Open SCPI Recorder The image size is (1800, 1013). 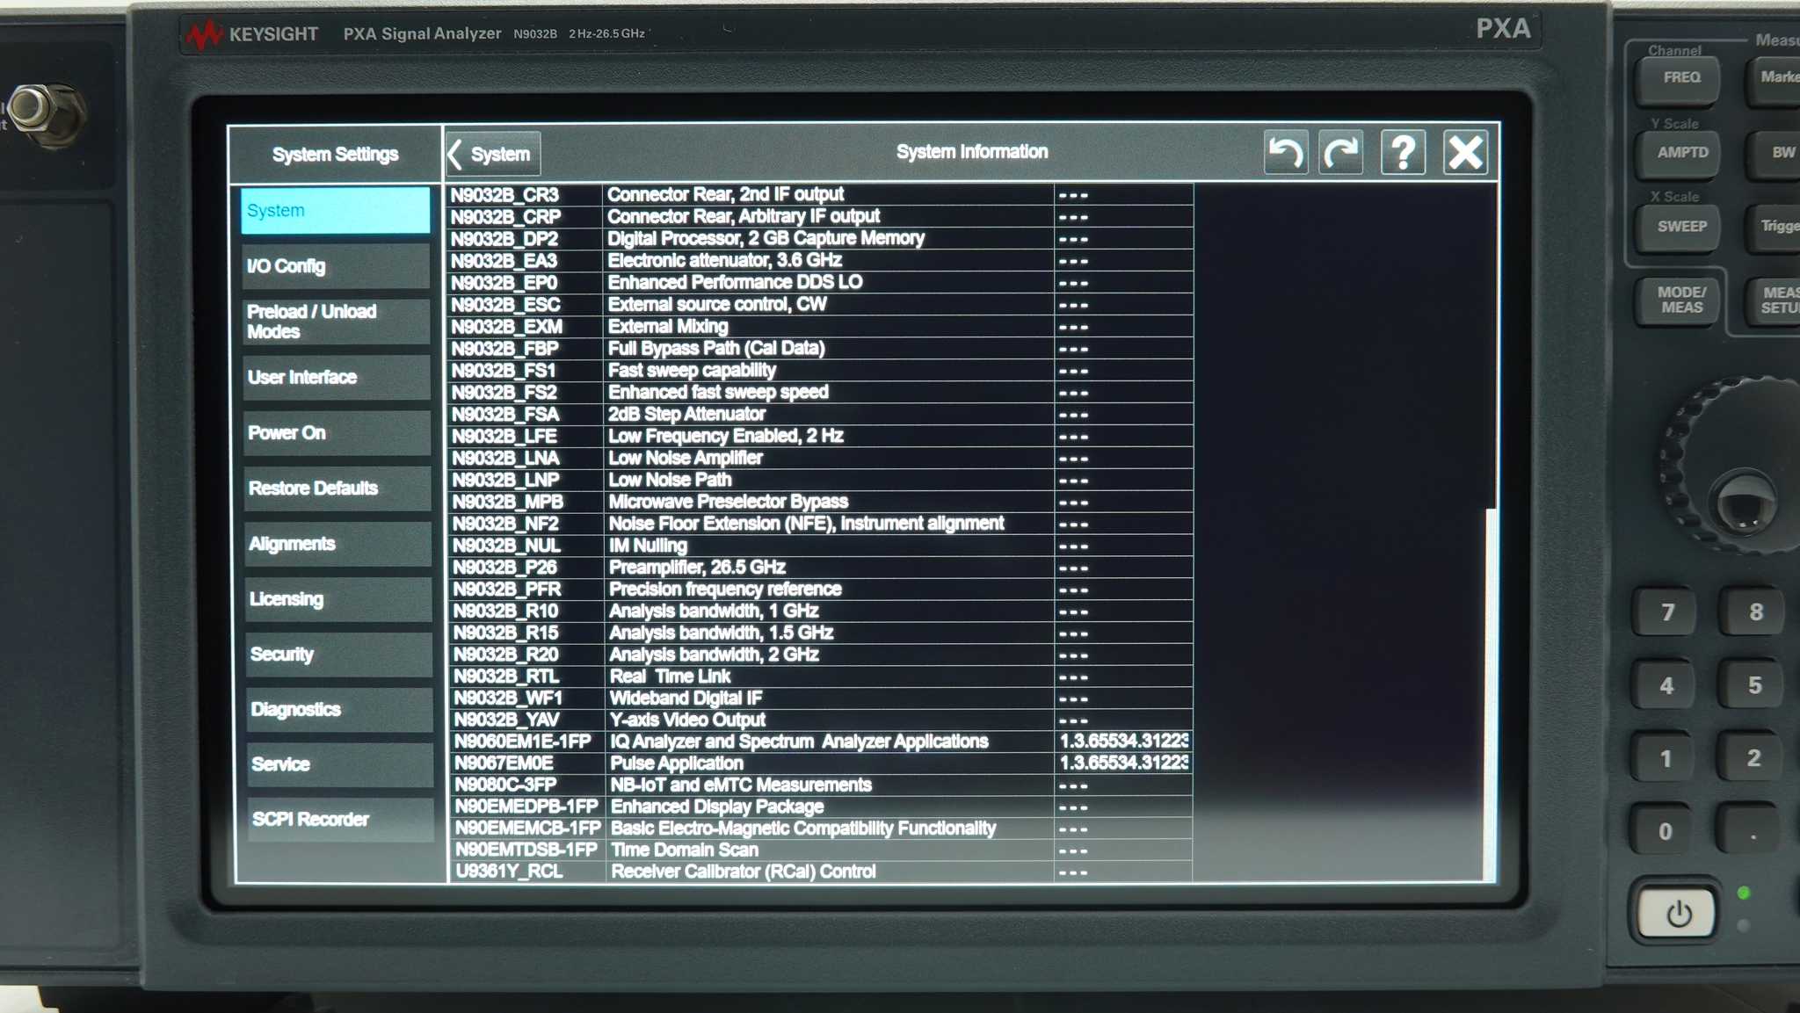[x=340, y=819]
